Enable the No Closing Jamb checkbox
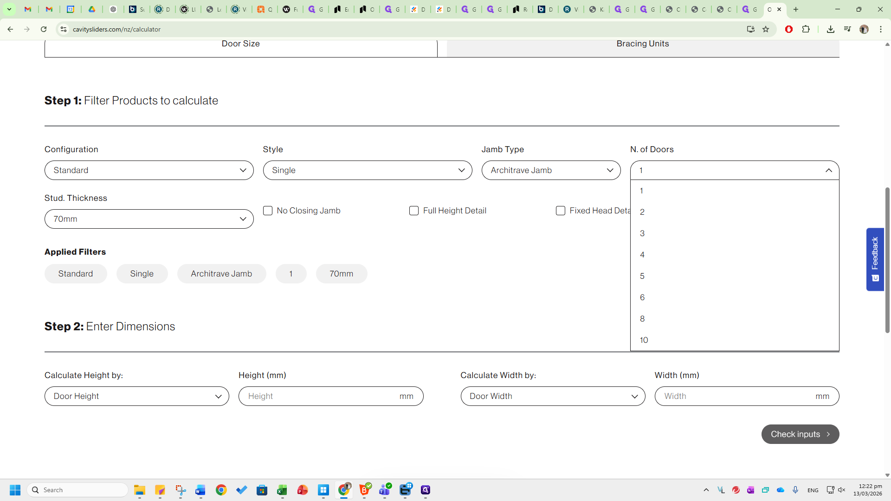The height and width of the screenshot is (501, 891). point(268,211)
